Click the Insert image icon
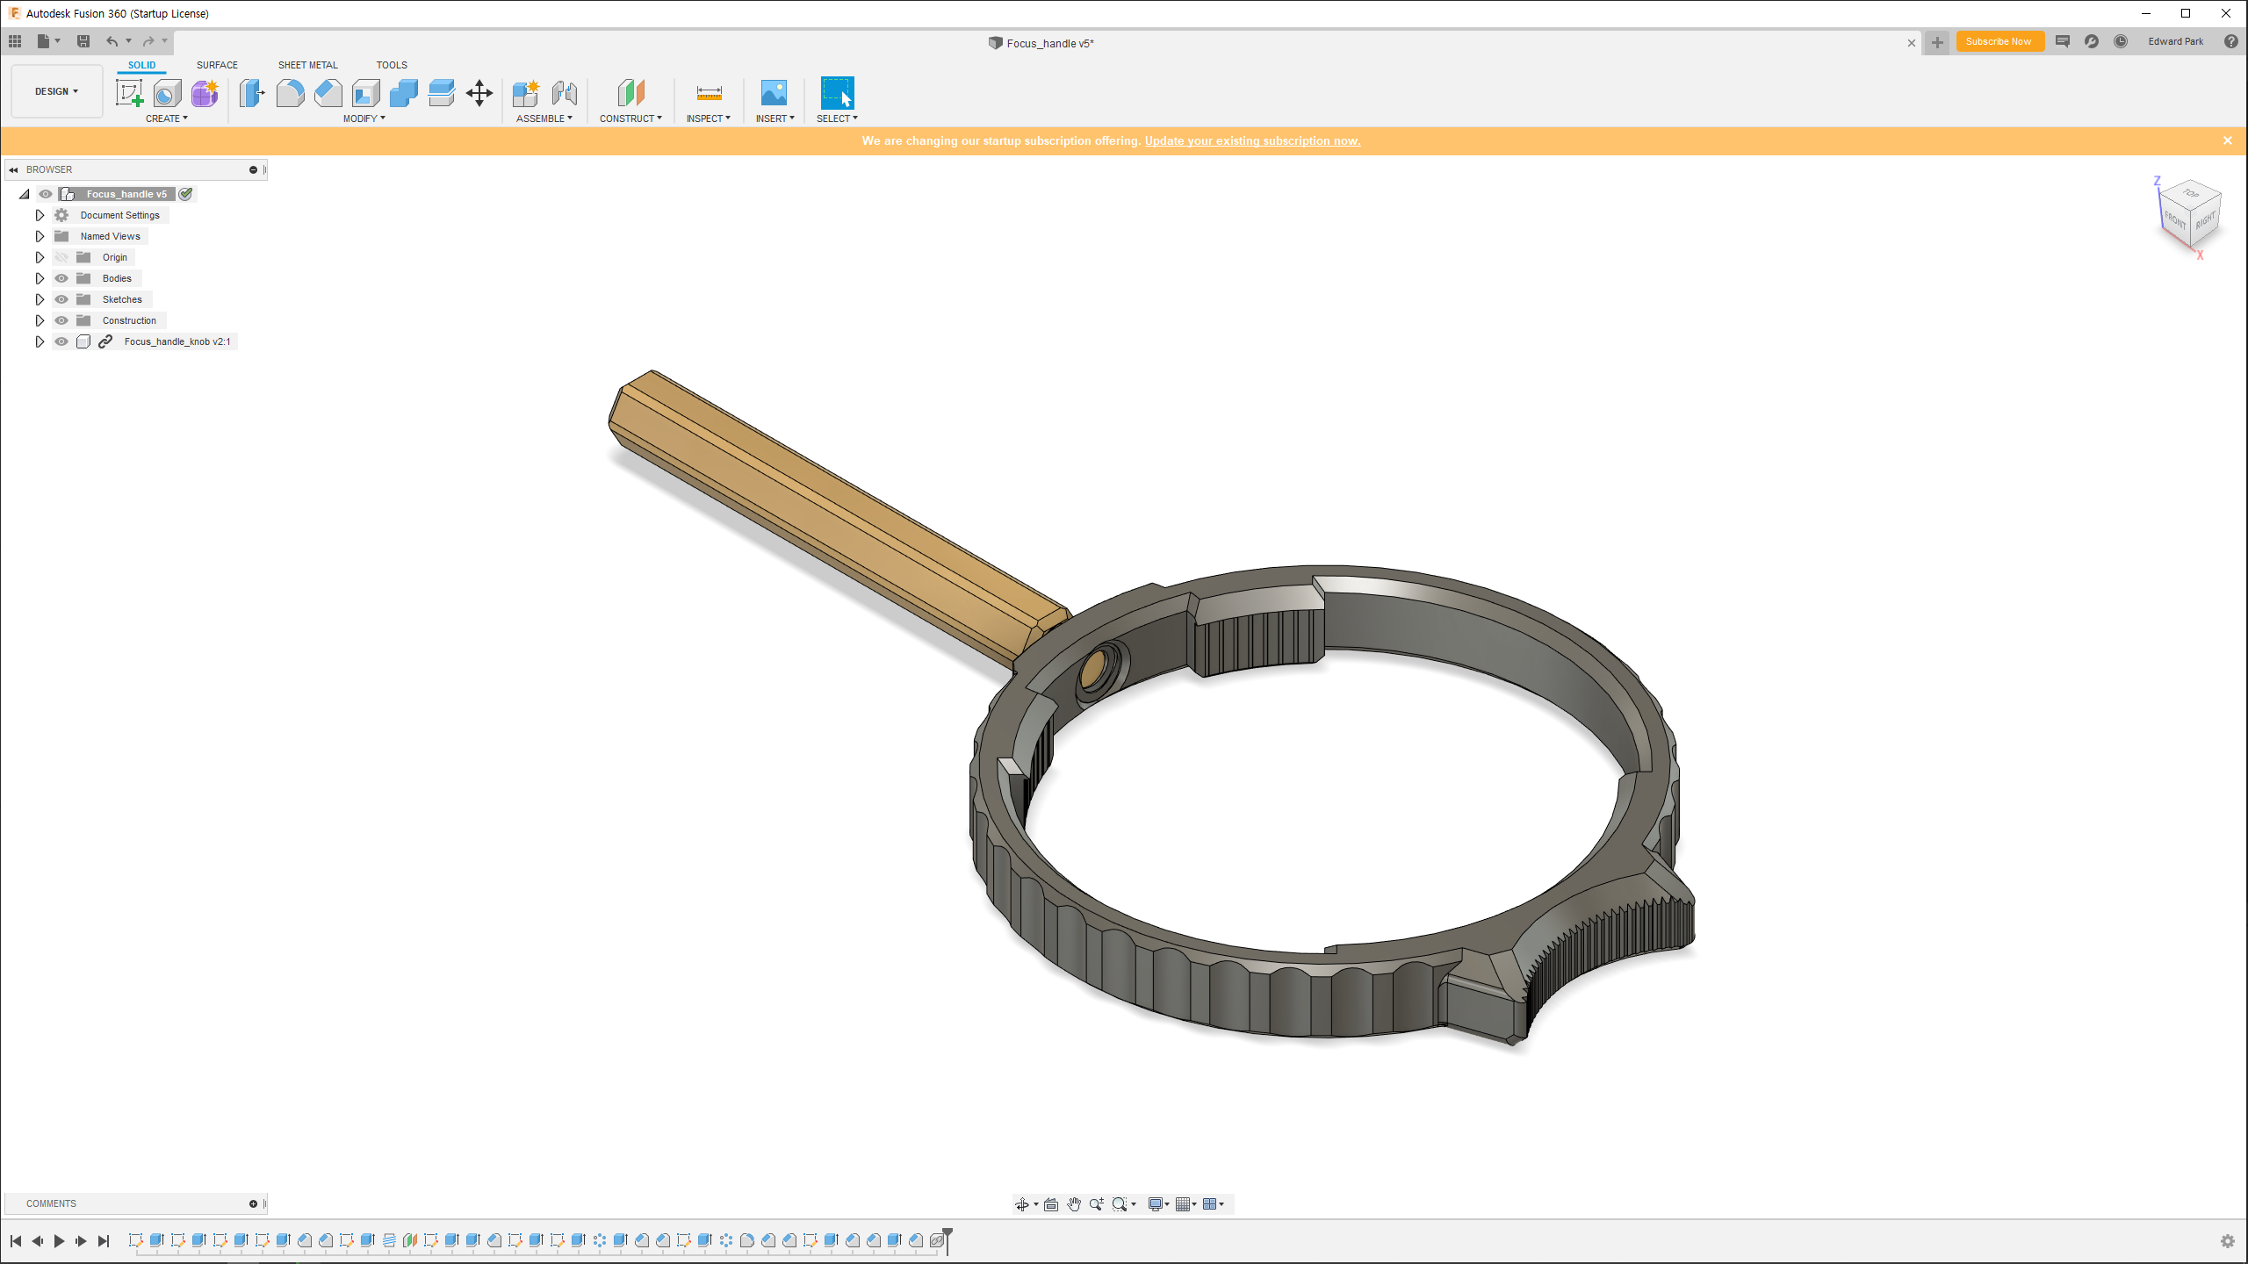The height and width of the screenshot is (1264, 2248). click(774, 93)
